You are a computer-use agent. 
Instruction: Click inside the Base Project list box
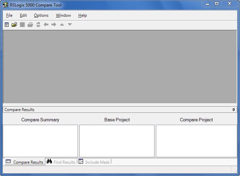(117, 141)
